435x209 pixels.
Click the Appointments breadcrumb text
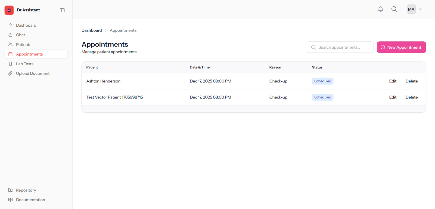[123, 30]
